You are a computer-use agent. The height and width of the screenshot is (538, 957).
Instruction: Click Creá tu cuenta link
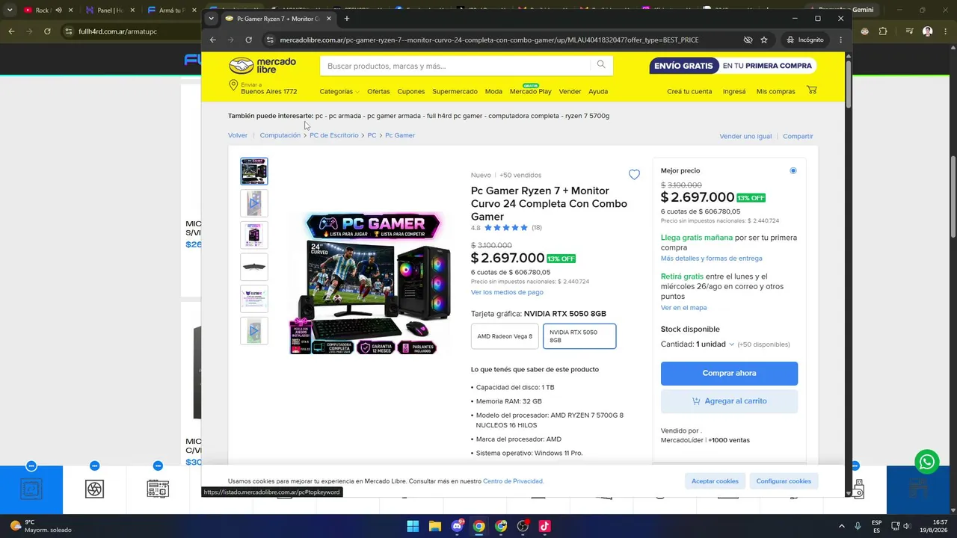[x=689, y=91]
